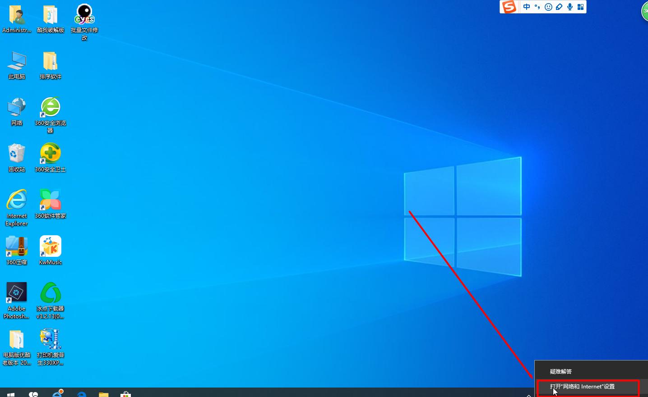The width and height of the screenshot is (648, 397).
Task: Launch 冰点下载器 downloader
Action: (x=50, y=292)
